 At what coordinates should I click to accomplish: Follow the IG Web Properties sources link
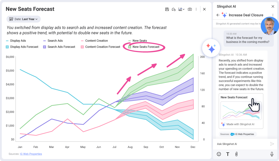(31, 154)
